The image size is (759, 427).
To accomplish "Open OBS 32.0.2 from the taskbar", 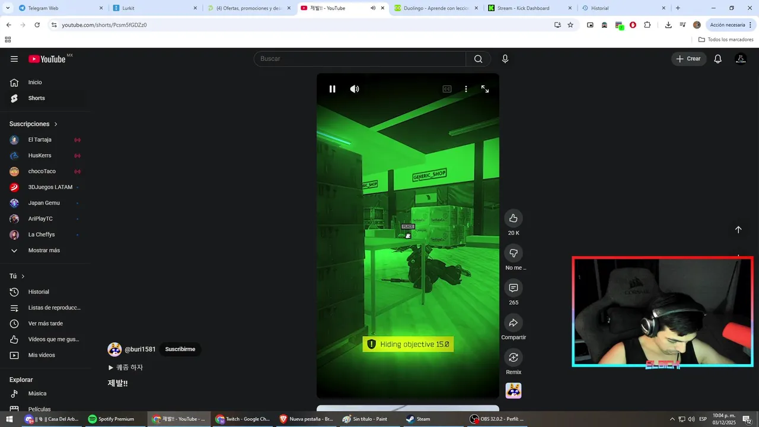I will pyautogui.click(x=497, y=419).
